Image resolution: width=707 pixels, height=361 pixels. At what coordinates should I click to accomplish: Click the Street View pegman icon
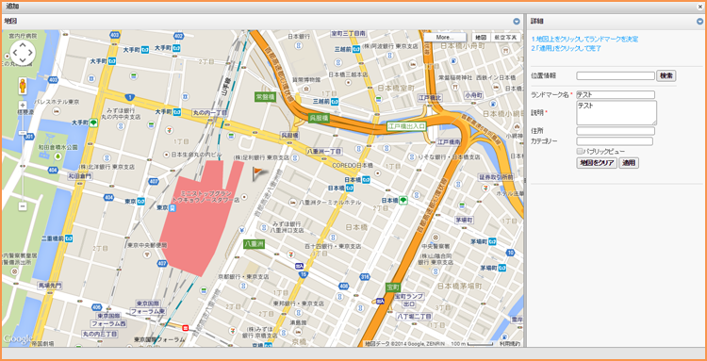click(x=22, y=86)
